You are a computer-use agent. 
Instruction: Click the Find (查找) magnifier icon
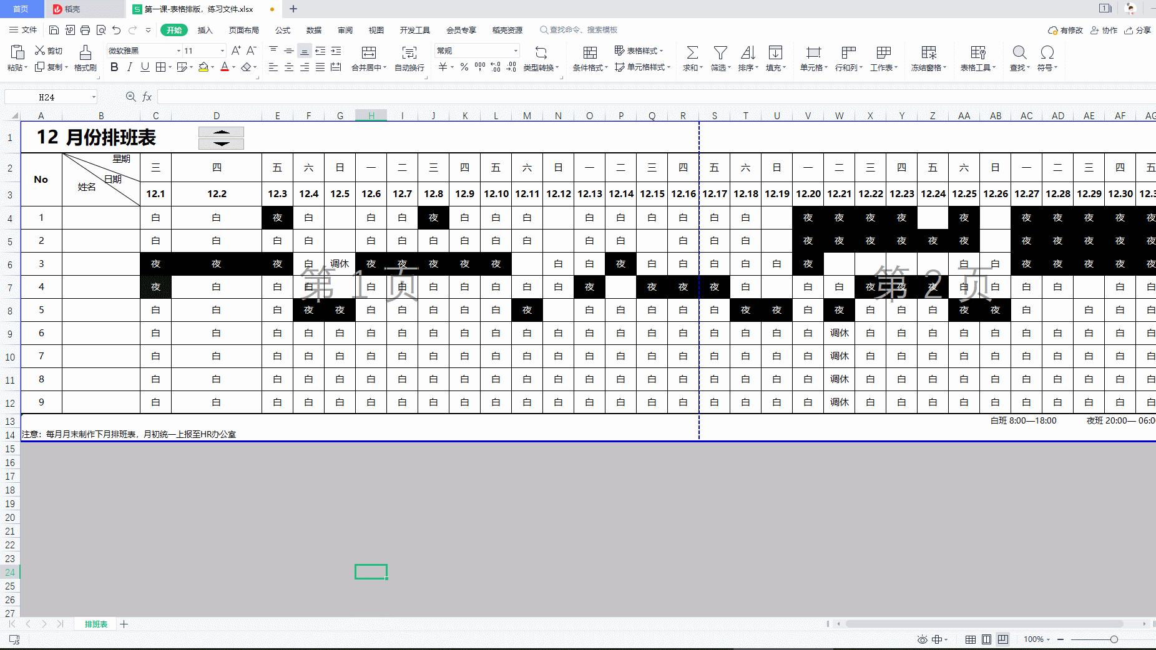coord(1019,52)
